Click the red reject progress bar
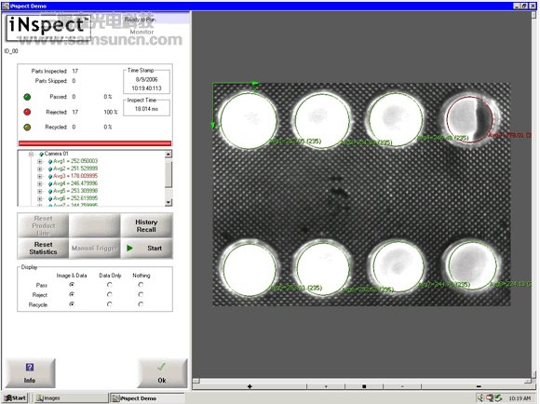Image resolution: width=540 pixels, height=404 pixels. (x=95, y=143)
